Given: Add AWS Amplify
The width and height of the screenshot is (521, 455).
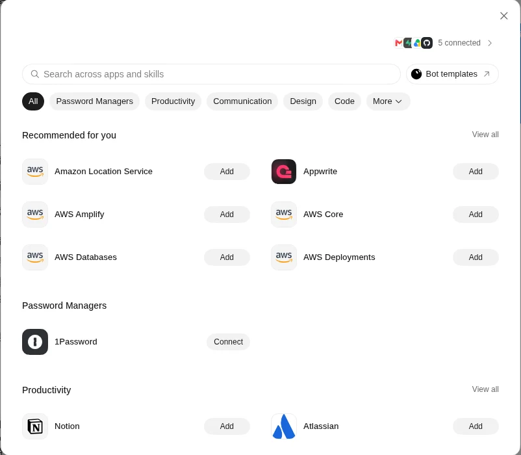Looking at the screenshot, I should point(227,214).
